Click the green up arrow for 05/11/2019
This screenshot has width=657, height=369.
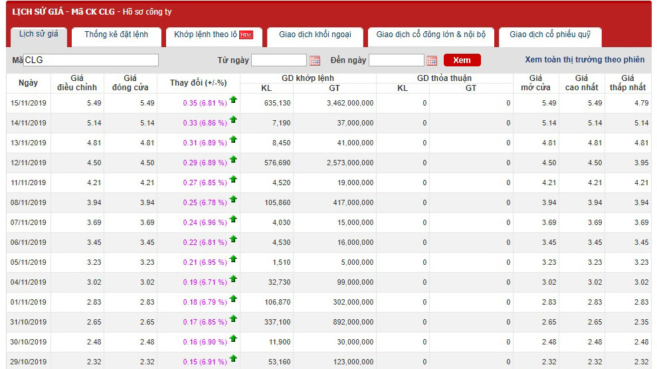tap(233, 260)
